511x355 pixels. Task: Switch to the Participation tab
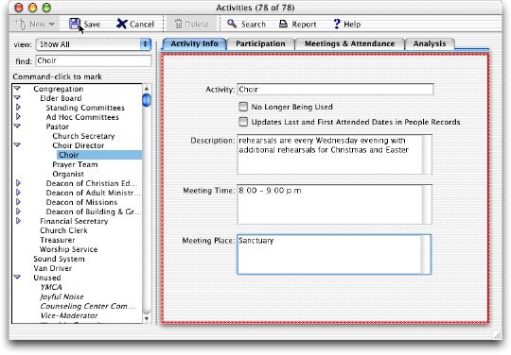click(x=260, y=43)
